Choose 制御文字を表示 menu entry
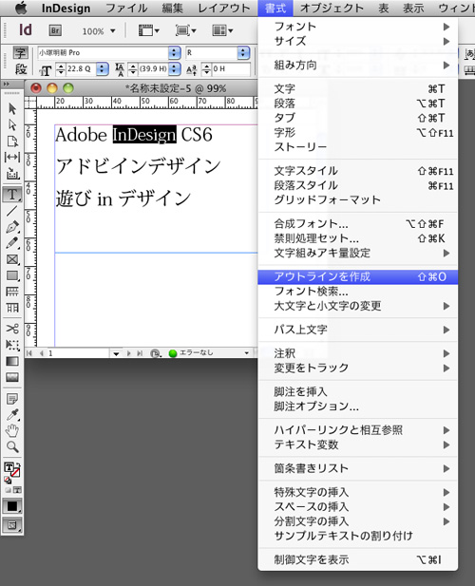This screenshot has height=586, width=475. tap(358, 559)
